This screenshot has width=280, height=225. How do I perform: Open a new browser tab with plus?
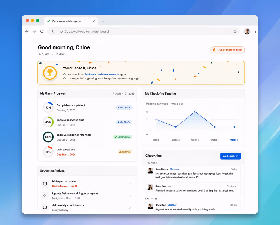pos(103,21)
